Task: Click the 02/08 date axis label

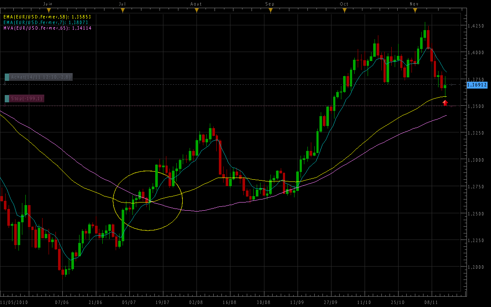Action: coord(196,303)
